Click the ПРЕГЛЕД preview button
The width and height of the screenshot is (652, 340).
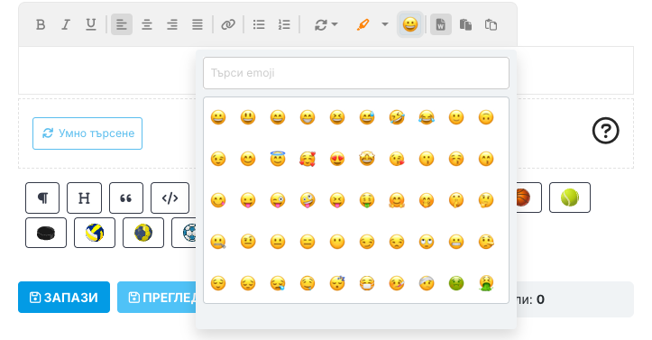tap(157, 298)
